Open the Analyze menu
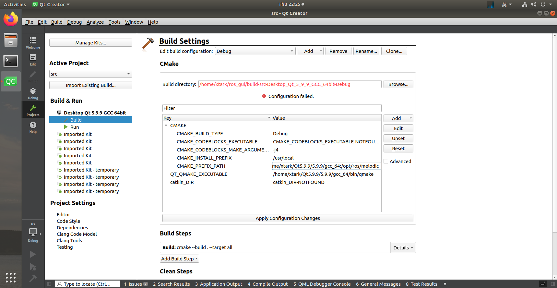The width and height of the screenshot is (557, 288). [x=95, y=22]
